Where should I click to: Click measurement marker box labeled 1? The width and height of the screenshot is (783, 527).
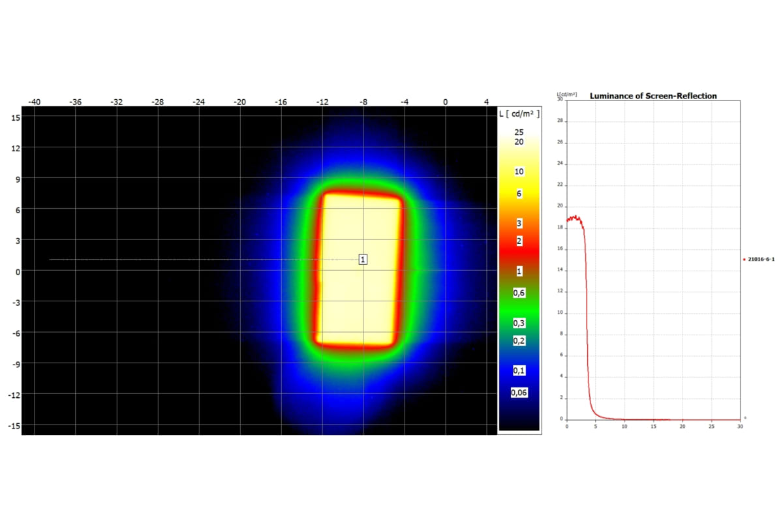[x=363, y=260]
